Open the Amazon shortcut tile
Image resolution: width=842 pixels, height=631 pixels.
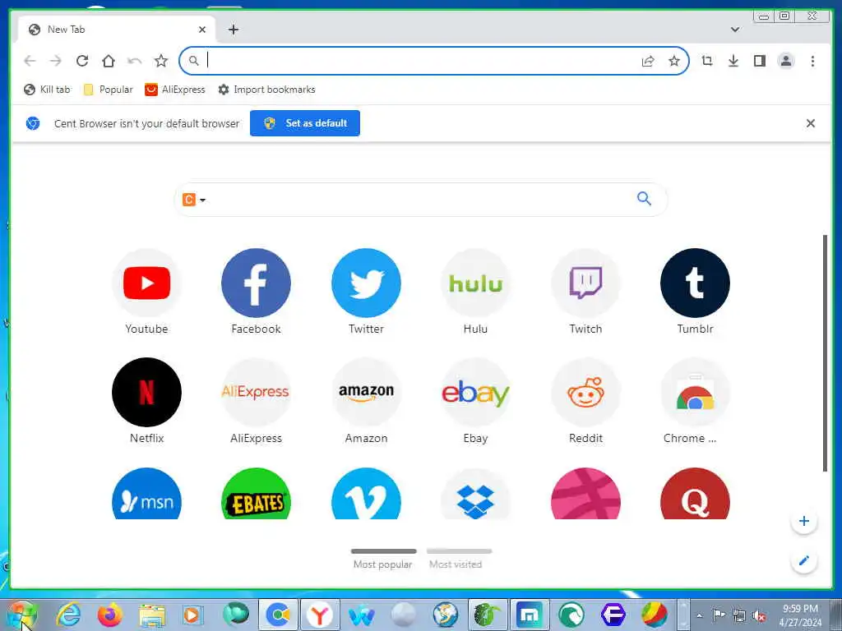point(366,401)
